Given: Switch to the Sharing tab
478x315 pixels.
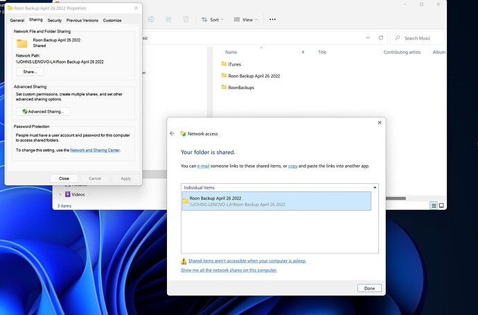Looking at the screenshot, I should point(35,20).
